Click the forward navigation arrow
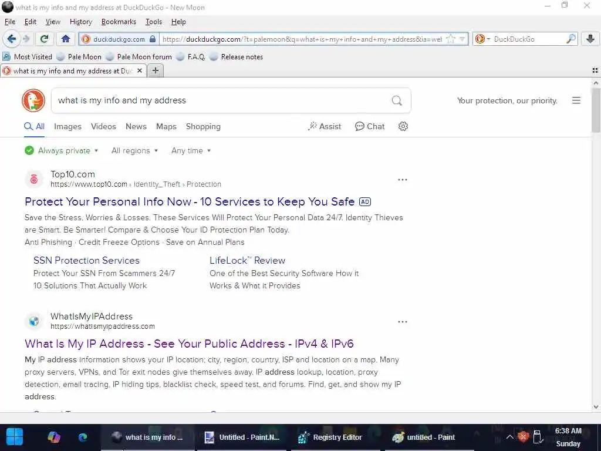This screenshot has width=601, height=451. 26,39
